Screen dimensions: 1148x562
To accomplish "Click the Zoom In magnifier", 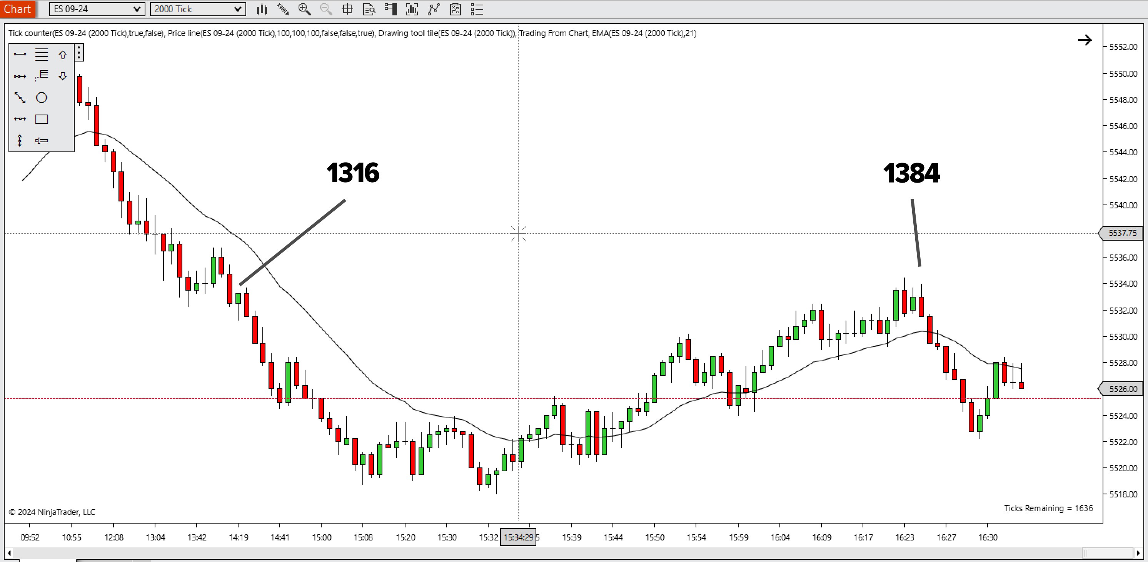I will 304,9.
